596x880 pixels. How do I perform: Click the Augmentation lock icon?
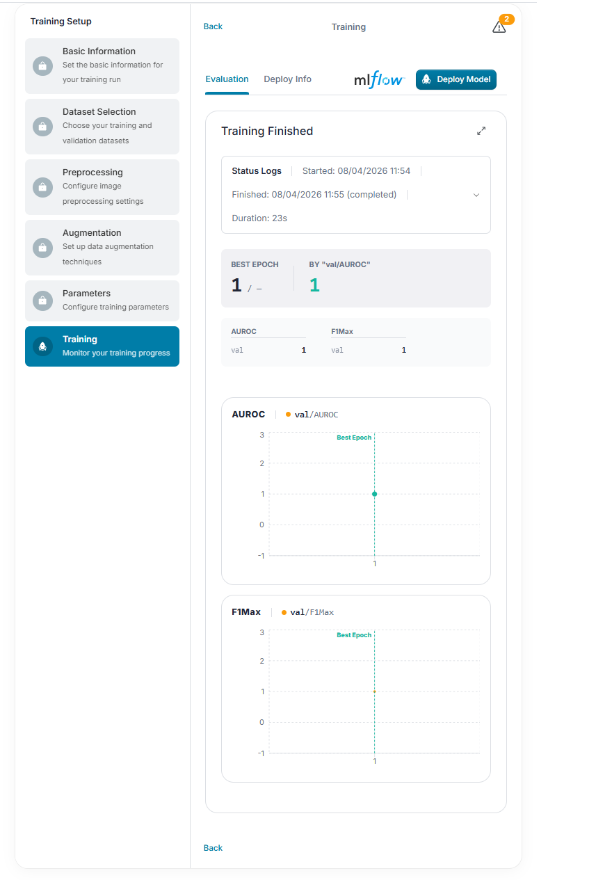tap(42, 248)
